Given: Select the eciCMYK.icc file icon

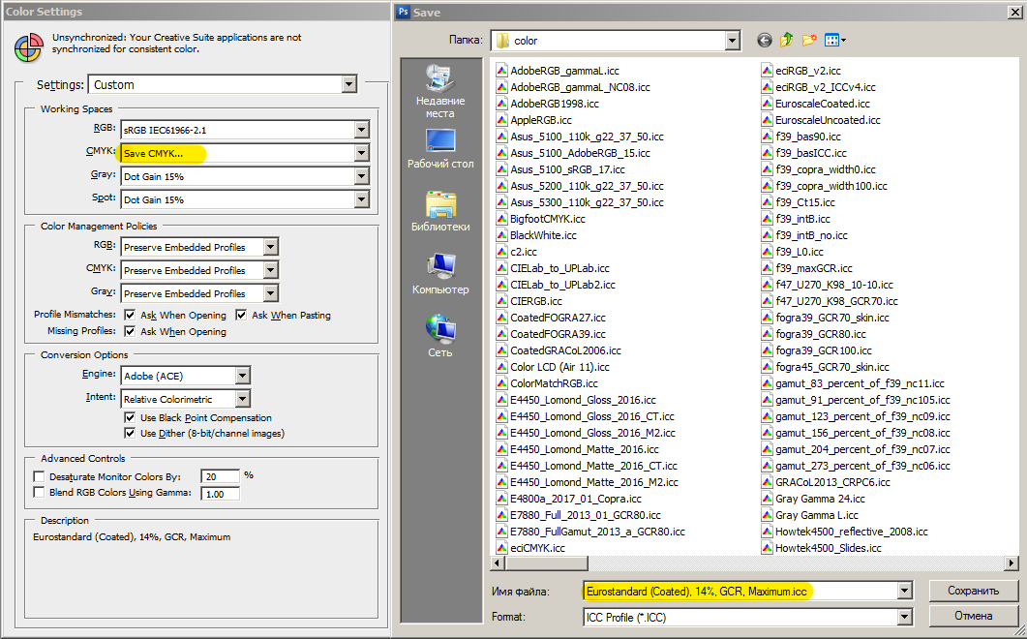Looking at the screenshot, I should coord(501,548).
